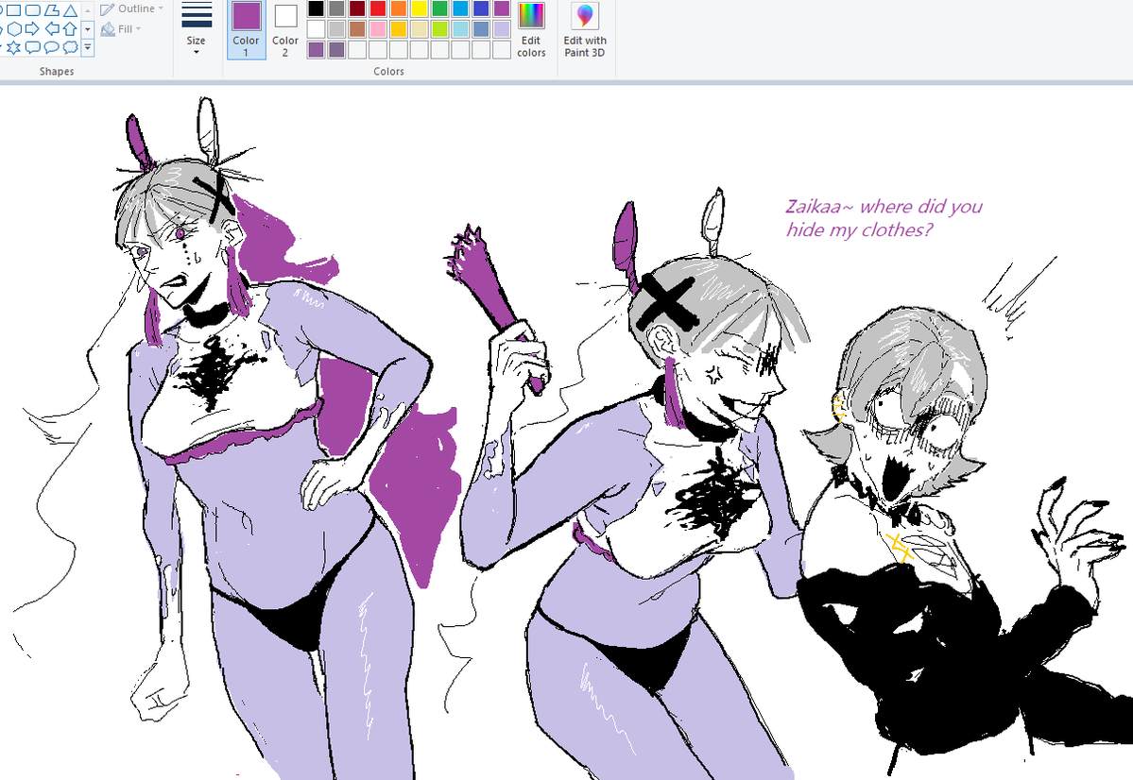
Task: Select the Polygon shape
Action: (51, 10)
